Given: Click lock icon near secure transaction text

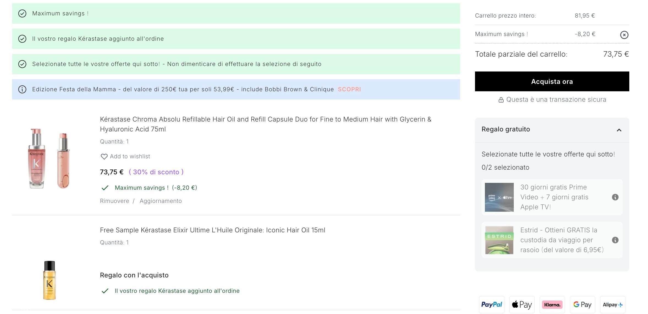Looking at the screenshot, I should pos(501,100).
